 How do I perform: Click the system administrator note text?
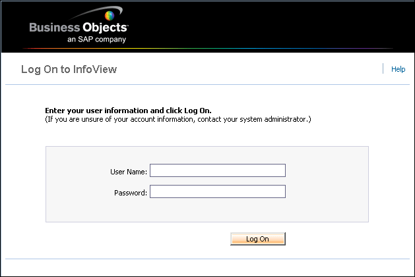pyautogui.click(x=178, y=119)
